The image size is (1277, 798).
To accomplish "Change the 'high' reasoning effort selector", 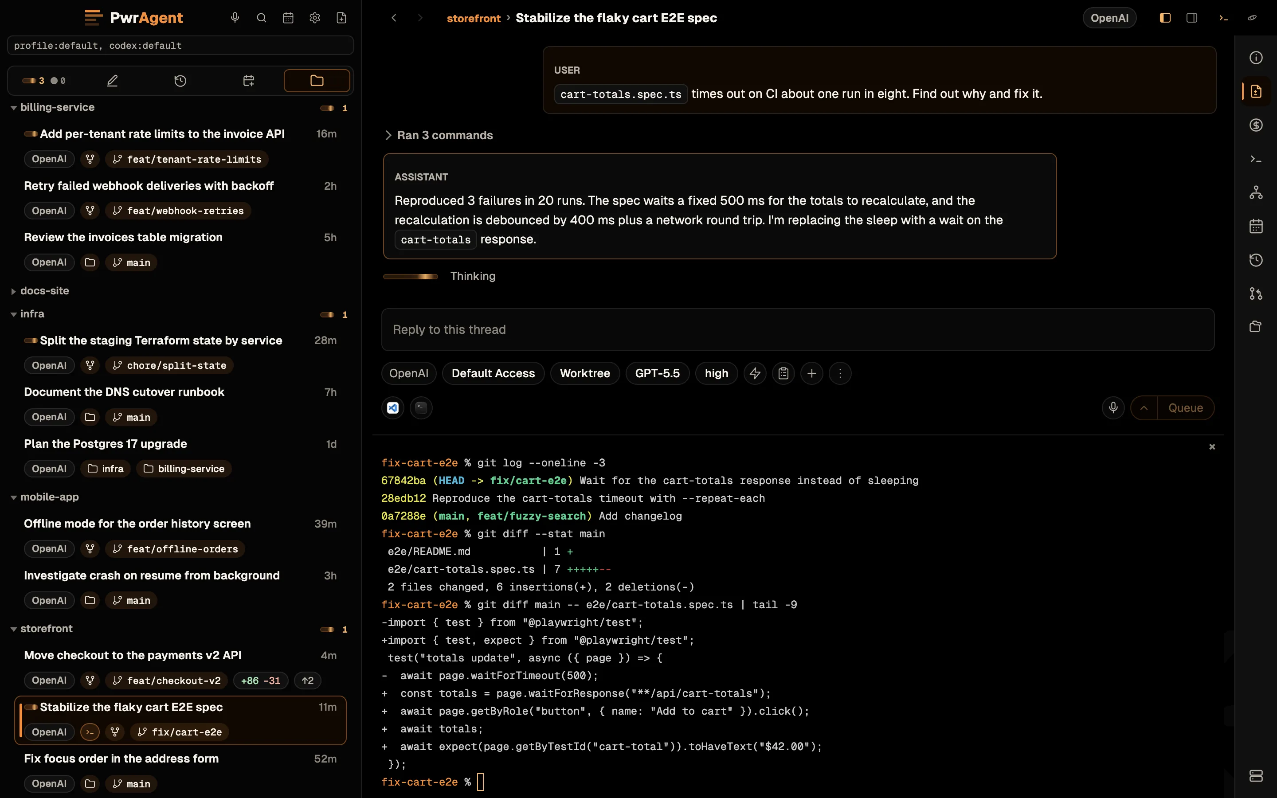I will pyautogui.click(x=716, y=373).
